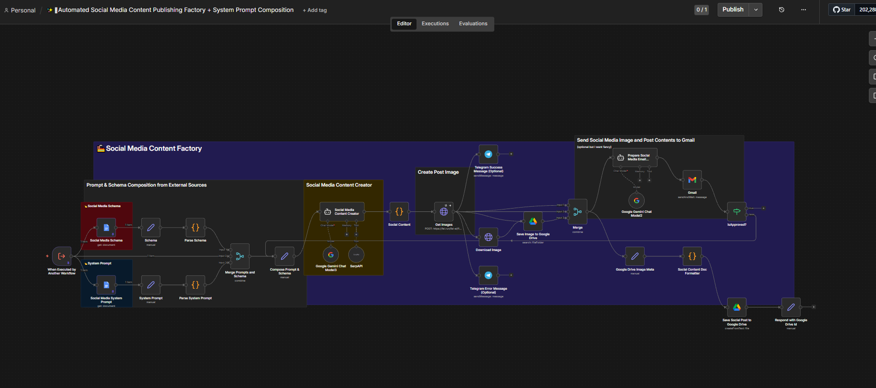This screenshot has width=876, height=388.
Task: Click the GitHub Star button
Action: click(x=842, y=10)
